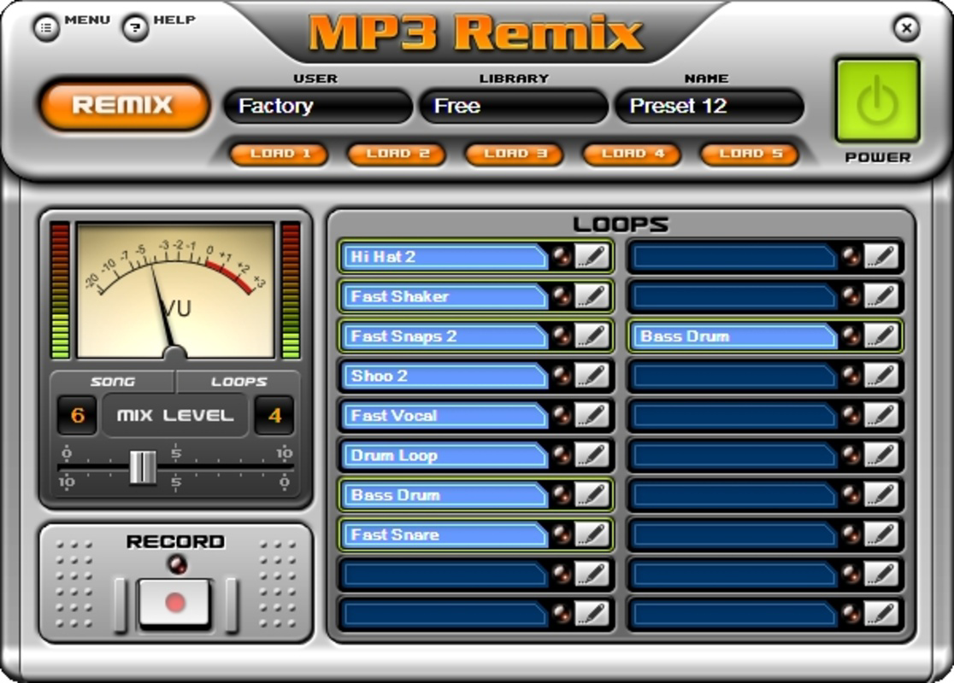
Task: Open the NAME field showing Preset 12
Action: click(x=710, y=106)
